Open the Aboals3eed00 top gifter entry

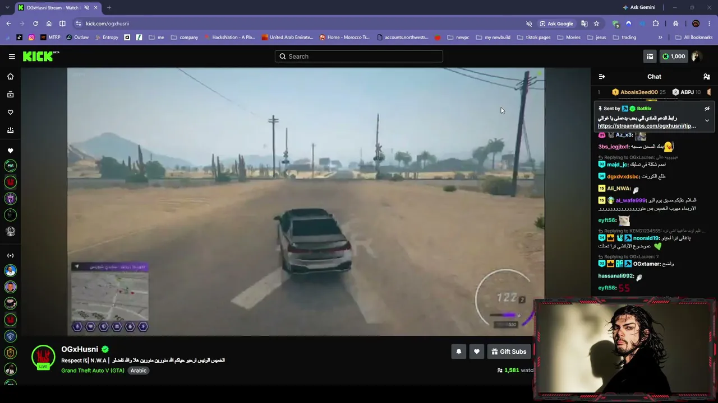pos(638,92)
